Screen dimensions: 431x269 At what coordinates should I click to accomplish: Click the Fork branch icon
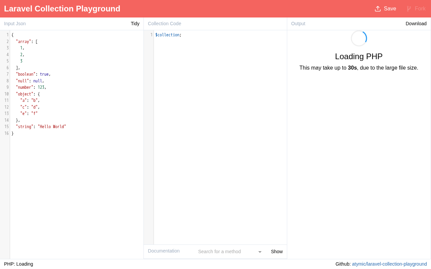[x=409, y=9]
